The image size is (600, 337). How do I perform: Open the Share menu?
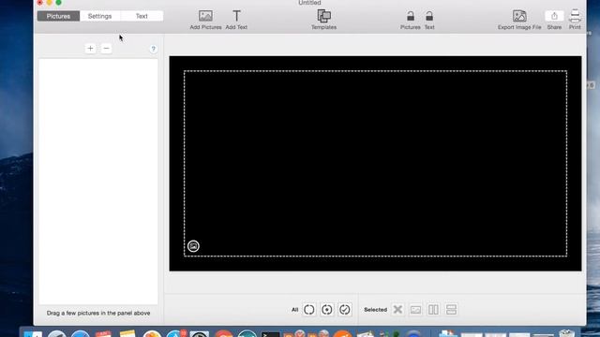(554, 16)
